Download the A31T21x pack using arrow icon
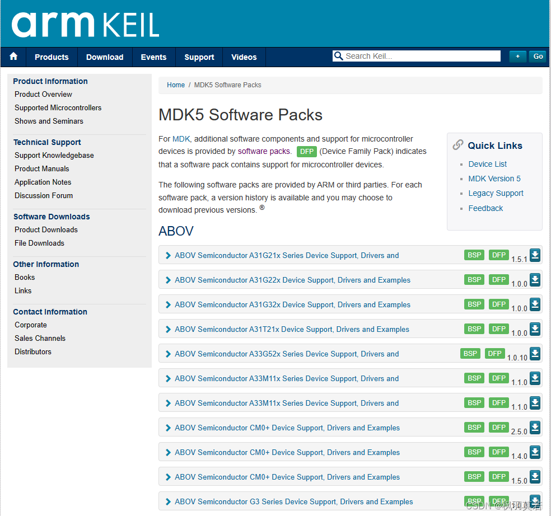 pyautogui.click(x=535, y=329)
